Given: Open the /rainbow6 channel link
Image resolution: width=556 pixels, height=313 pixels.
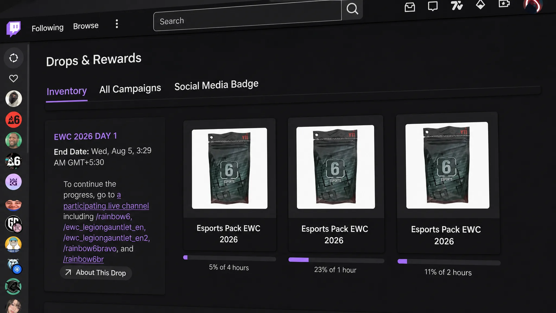Looking at the screenshot, I should (114, 217).
